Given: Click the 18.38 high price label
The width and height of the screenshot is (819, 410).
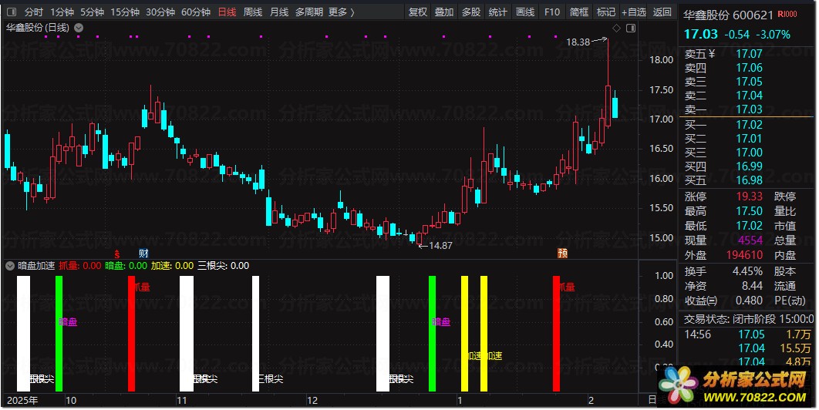Looking at the screenshot, I should 578,42.
